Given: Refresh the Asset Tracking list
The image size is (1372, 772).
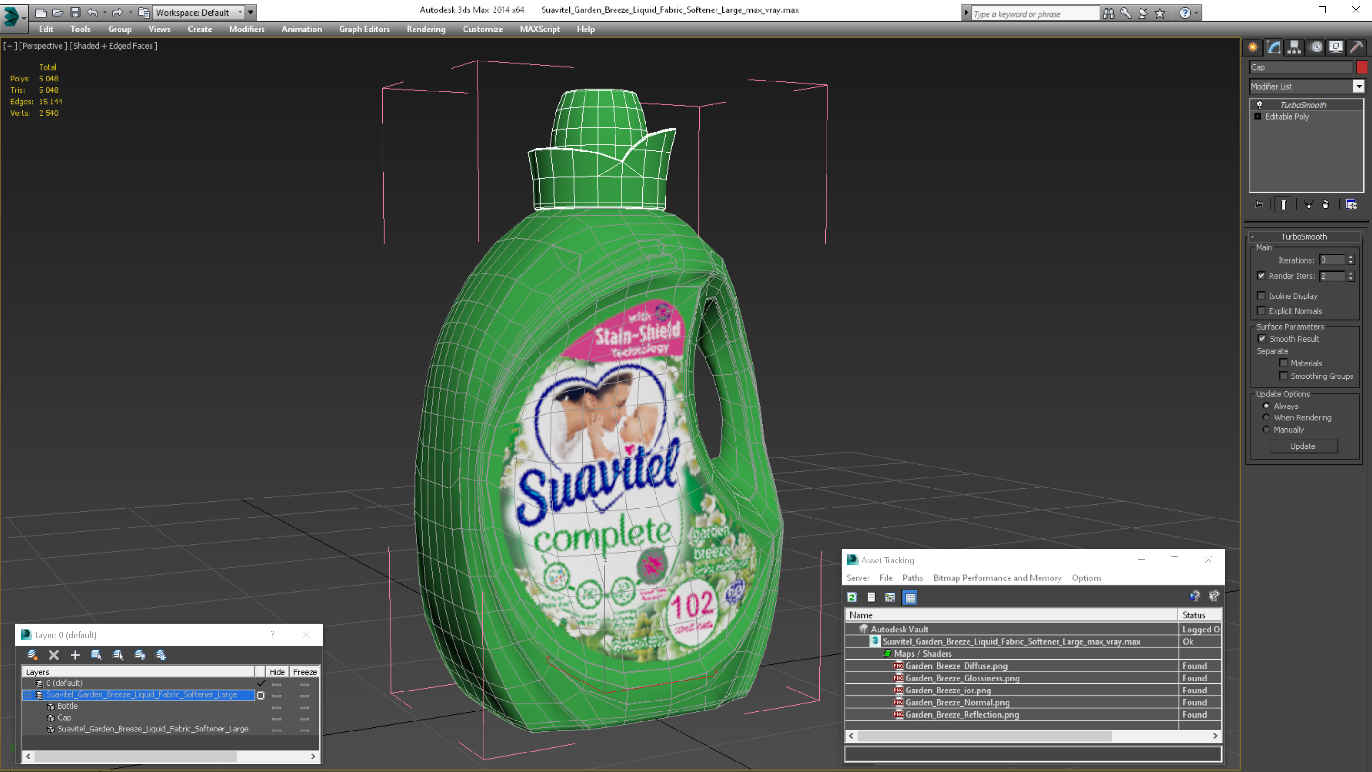Looking at the screenshot, I should [852, 597].
